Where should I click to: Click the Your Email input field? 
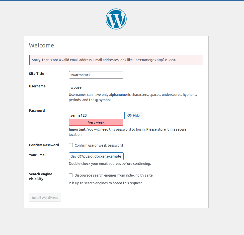(x=96, y=156)
